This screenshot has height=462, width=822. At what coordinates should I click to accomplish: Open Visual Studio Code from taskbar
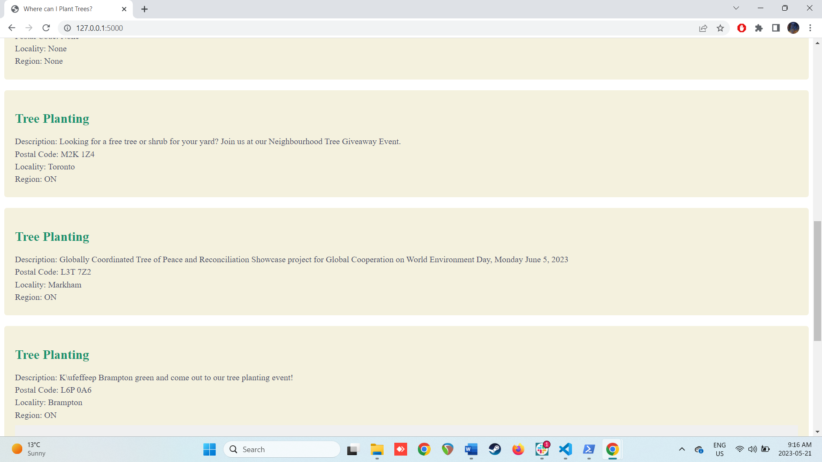click(x=565, y=449)
